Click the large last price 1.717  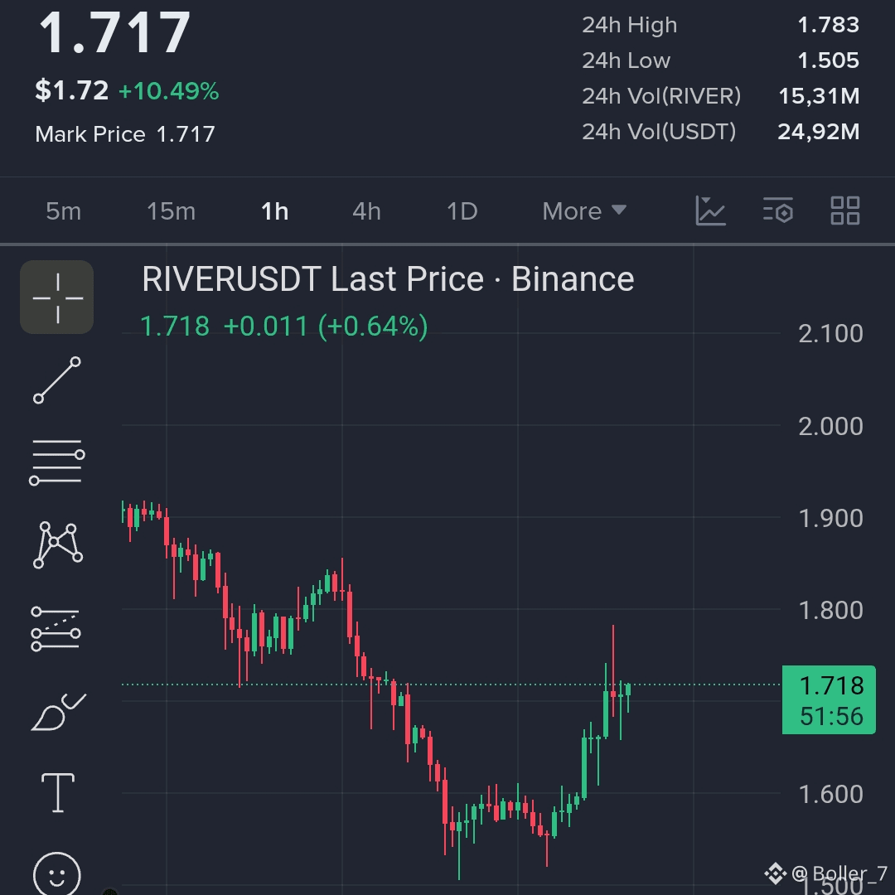click(114, 32)
